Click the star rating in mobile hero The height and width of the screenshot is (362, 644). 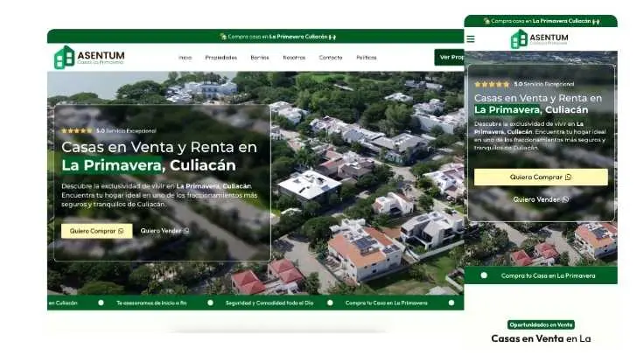(492, 84)
